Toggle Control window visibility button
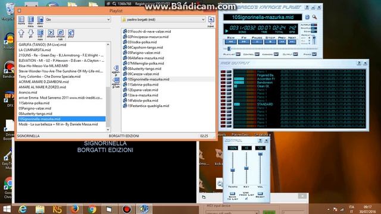Screen dimensions: 381x214 (257, 54)
